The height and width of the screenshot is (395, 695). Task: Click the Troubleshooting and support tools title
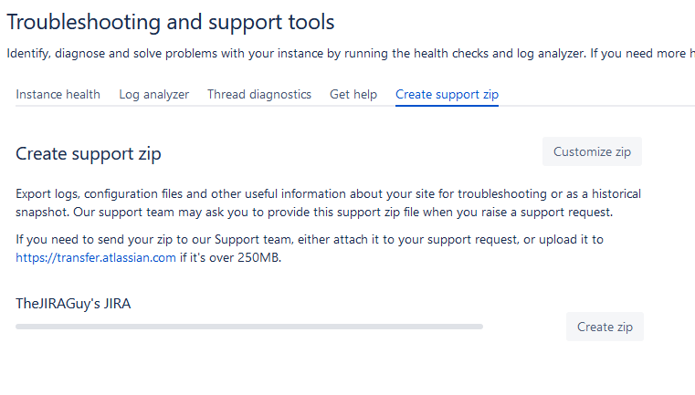[x=171, y=22]
